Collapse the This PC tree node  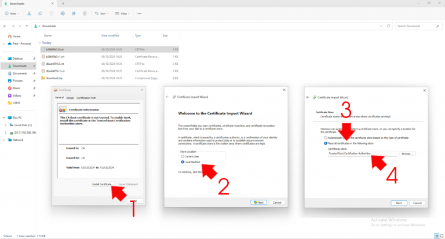click(x=5, y=116)
